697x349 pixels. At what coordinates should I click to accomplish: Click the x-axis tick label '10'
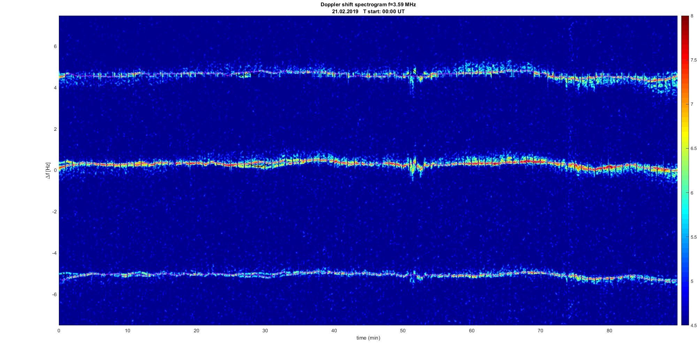(128, 331)
